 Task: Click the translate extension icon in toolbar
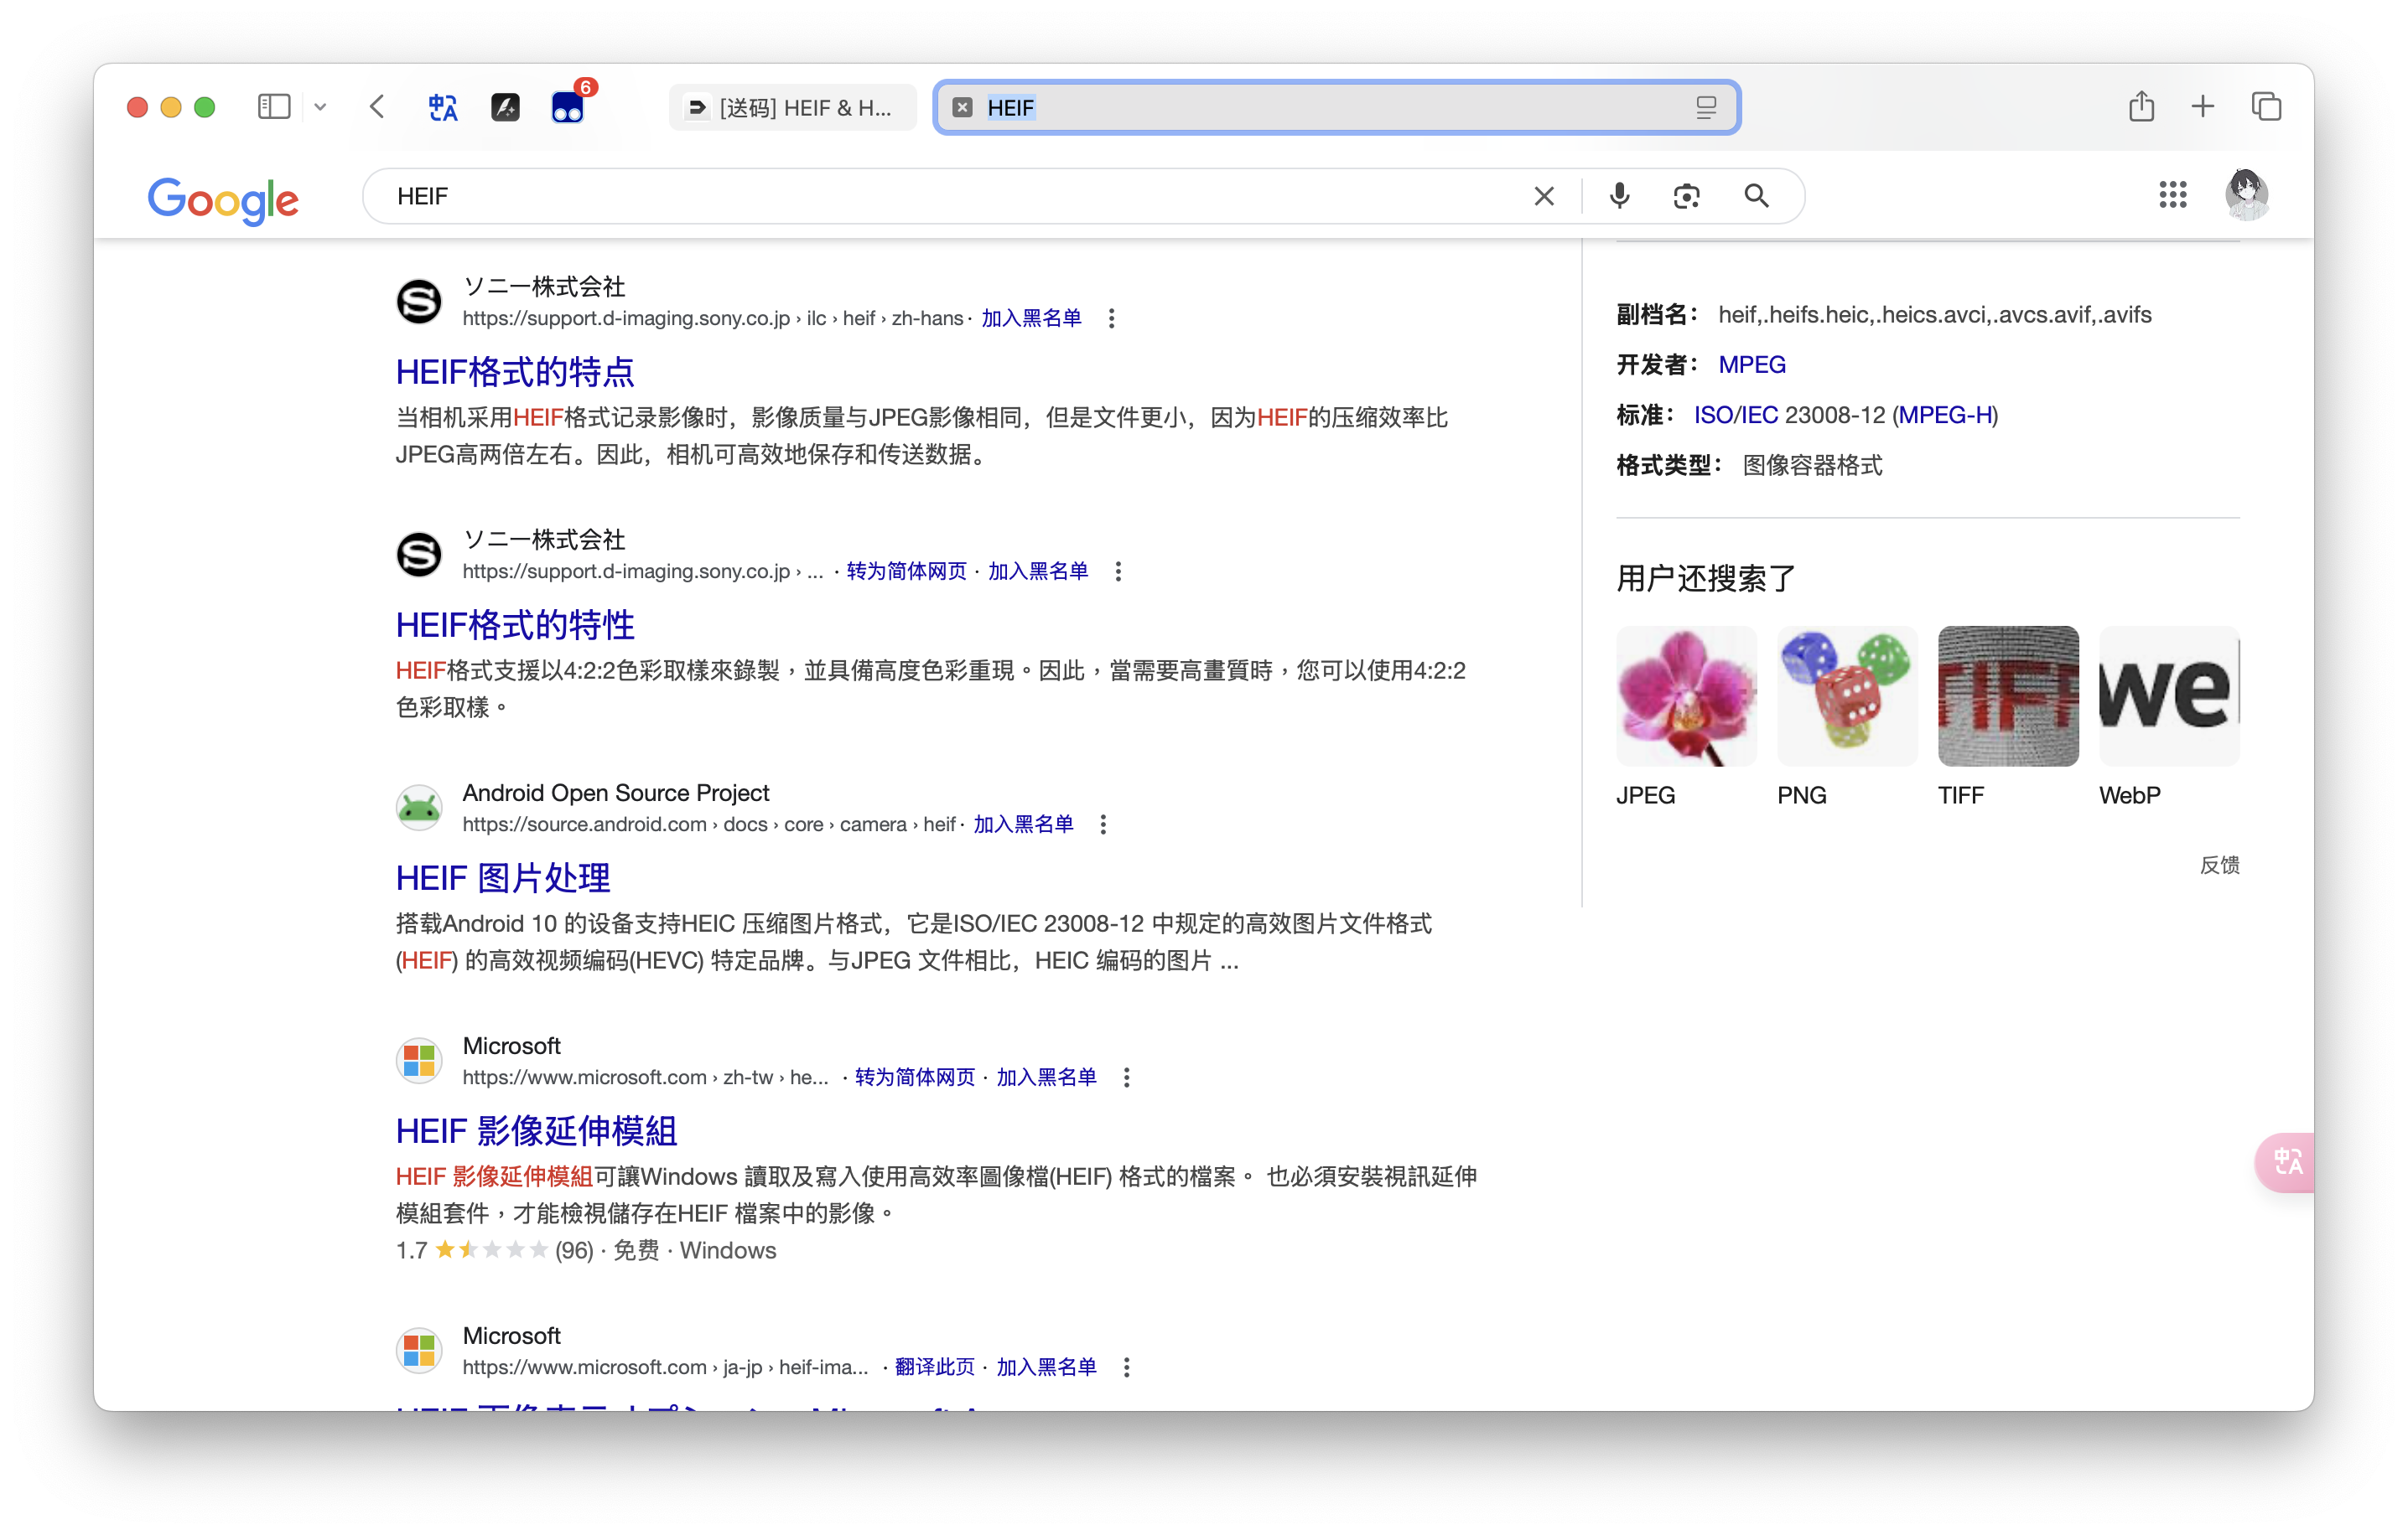[x=443, y=107]
